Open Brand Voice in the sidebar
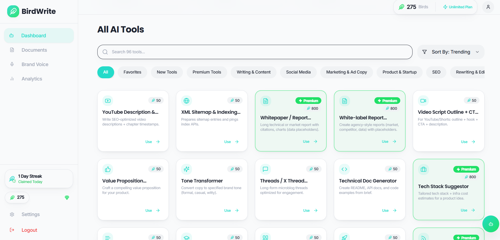The height and width of the screenshot is (240, 500). coord(39,64)
